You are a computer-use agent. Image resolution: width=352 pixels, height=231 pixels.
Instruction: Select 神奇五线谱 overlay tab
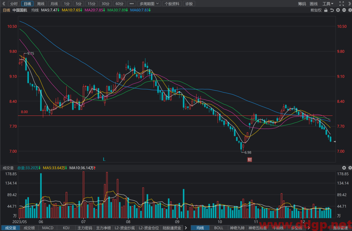(x=257, y=228)
